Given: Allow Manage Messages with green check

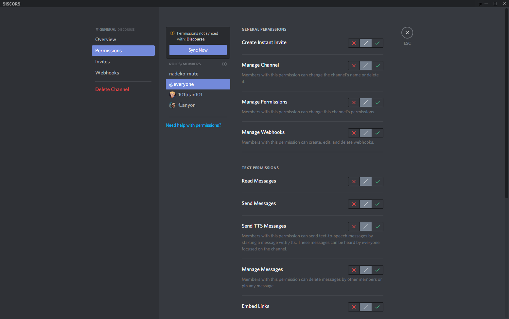Looking at the screenshot, I should pyautogui.click(x=377, y=270).
